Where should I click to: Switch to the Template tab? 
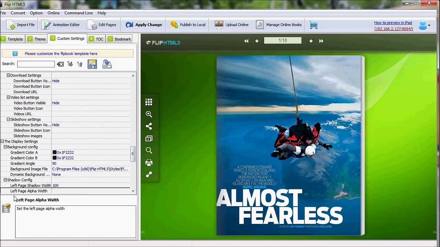[12, 39]
